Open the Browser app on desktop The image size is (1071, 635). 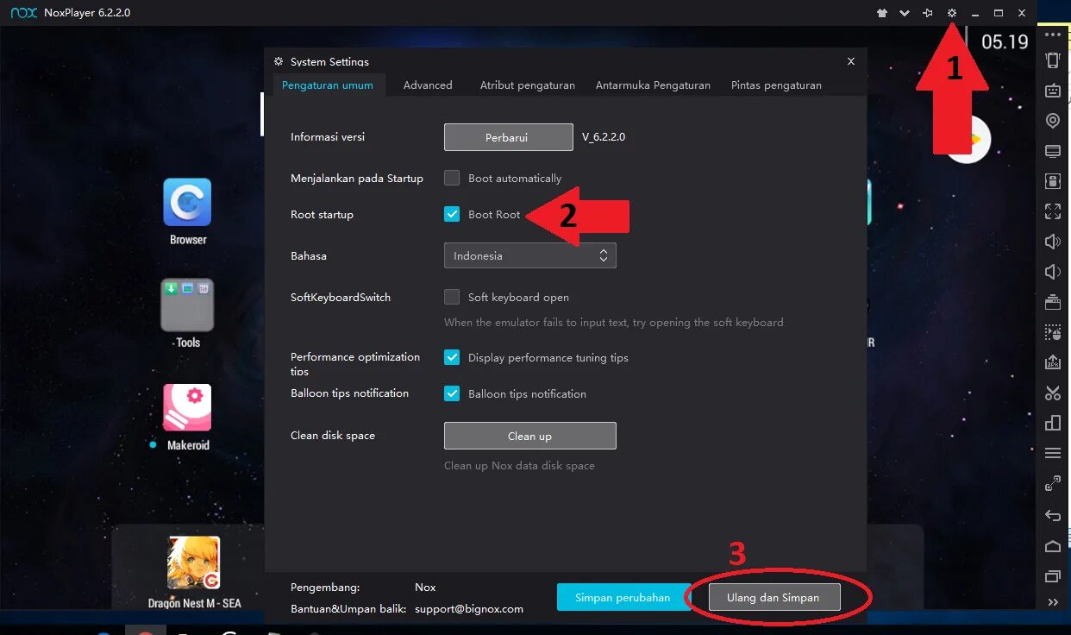pos(187,202)
